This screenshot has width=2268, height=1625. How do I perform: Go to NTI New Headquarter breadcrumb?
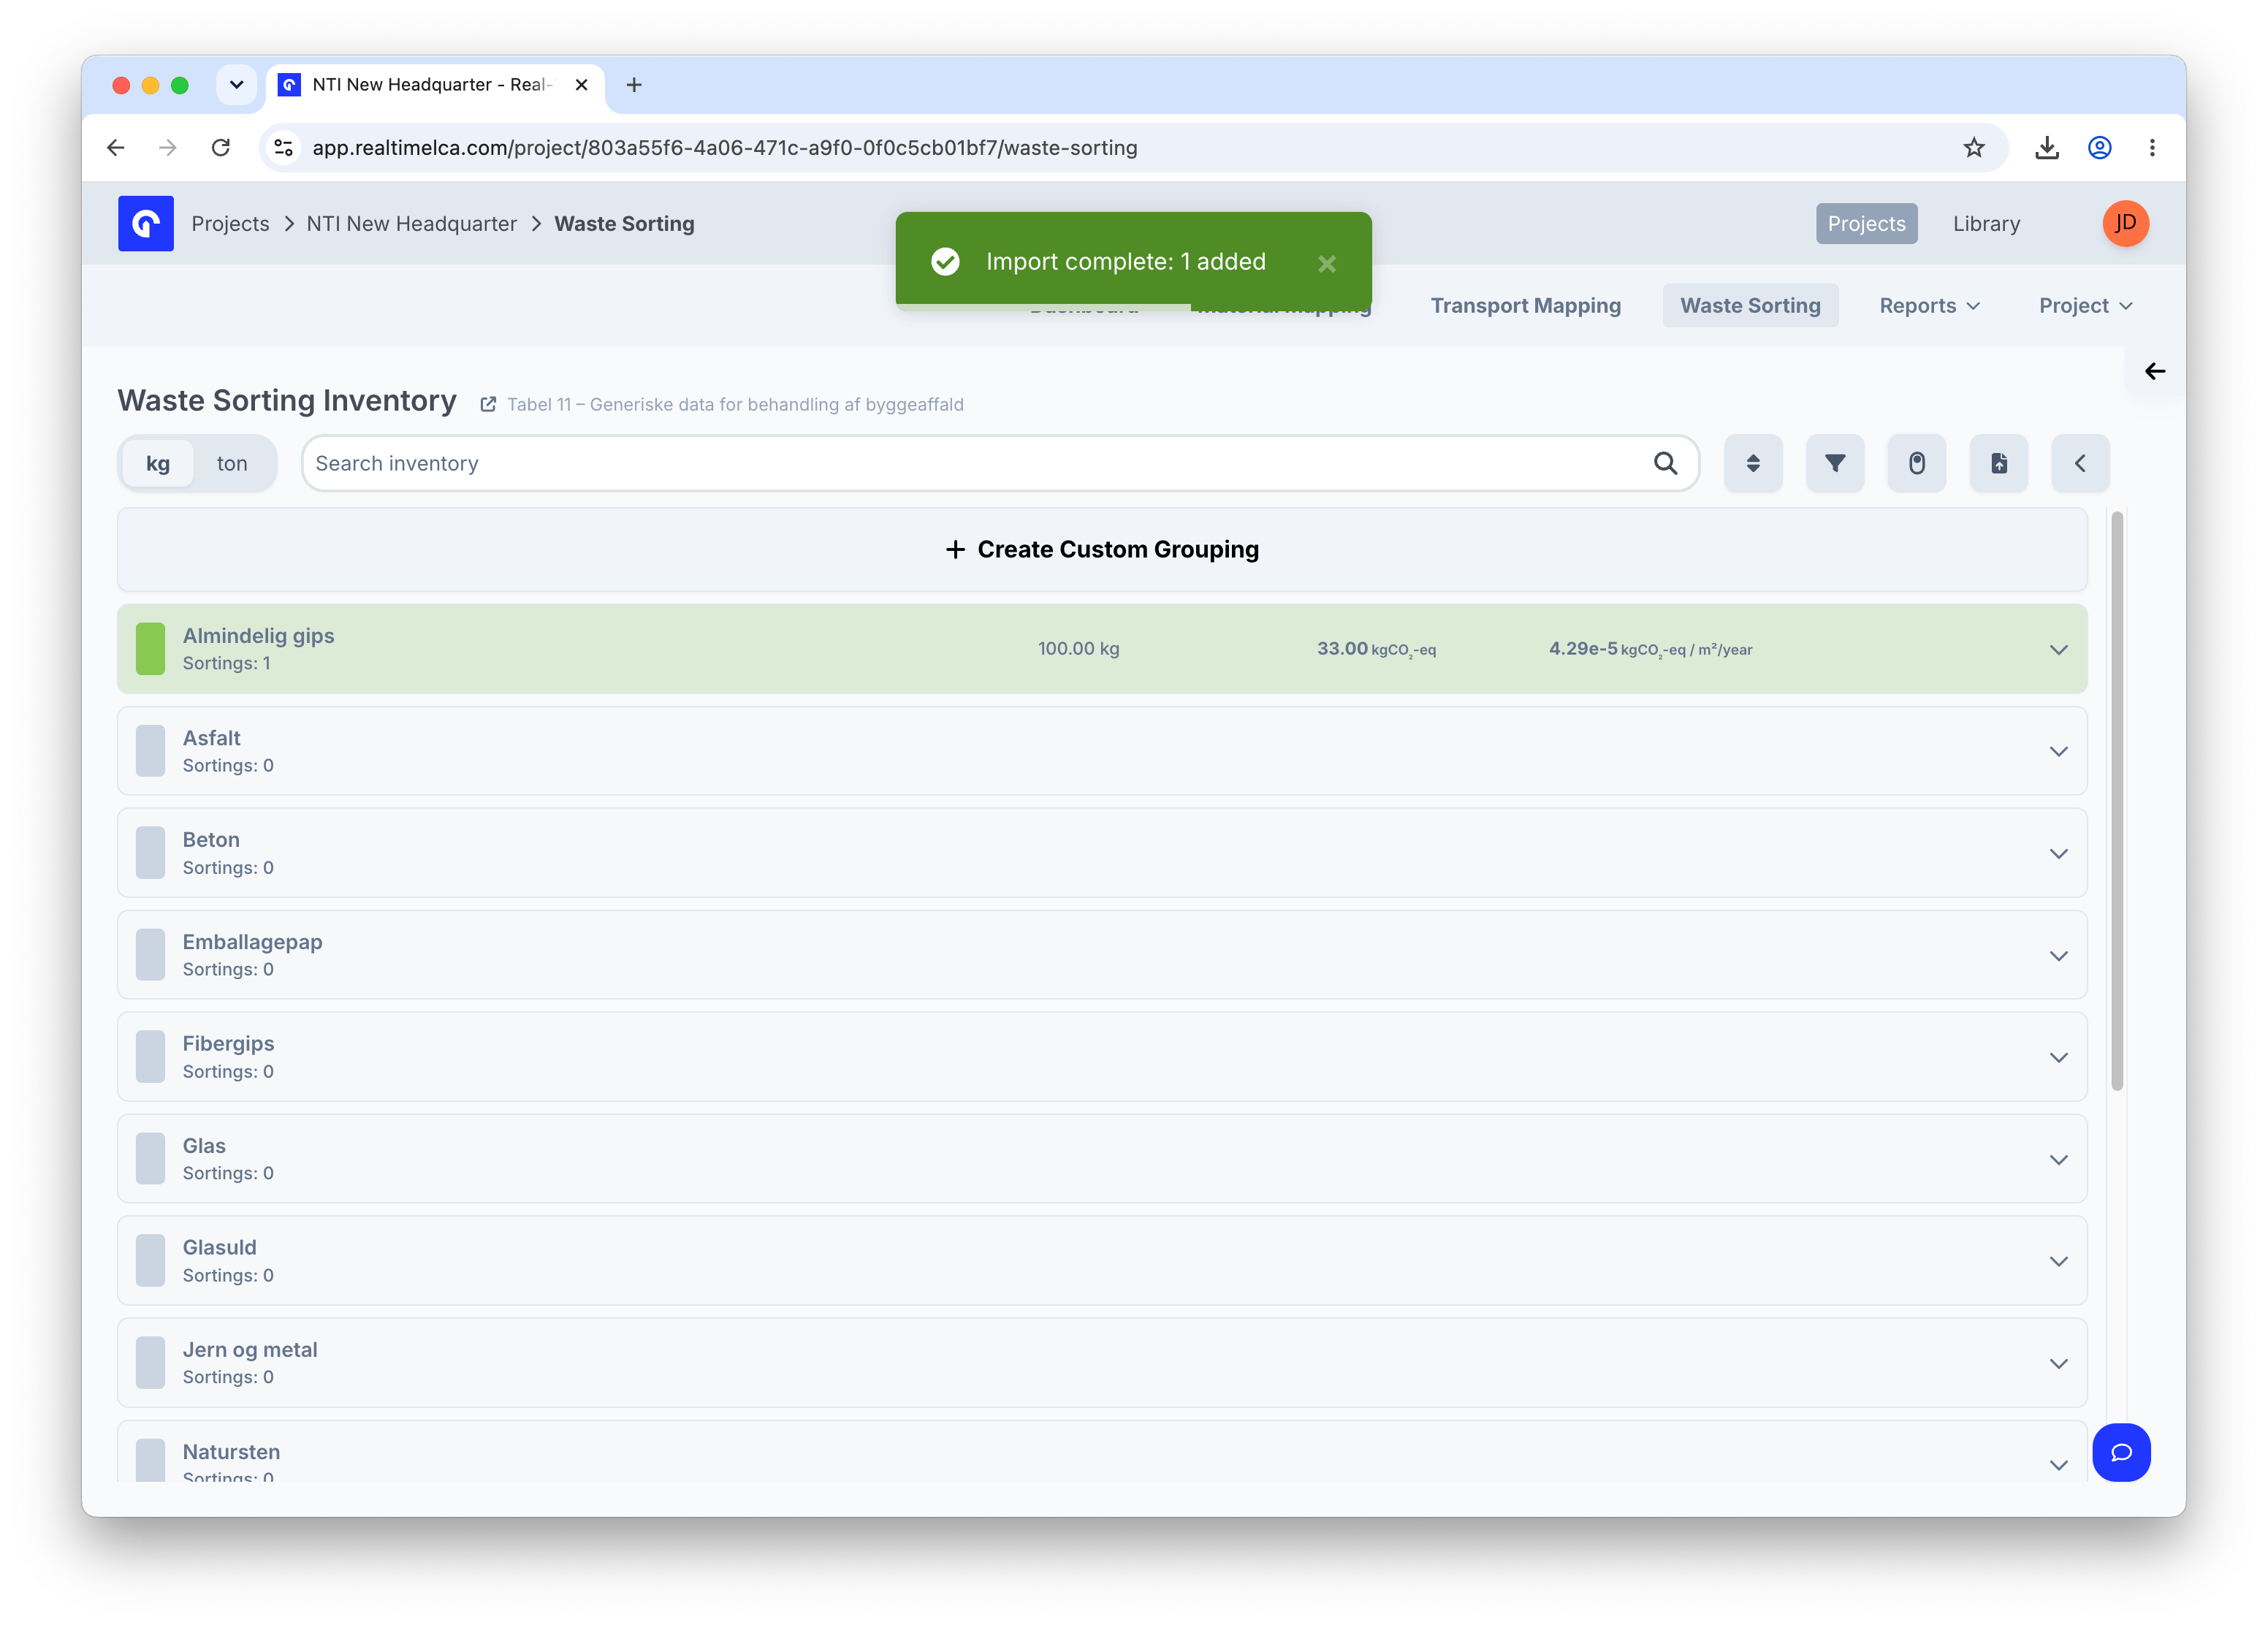(x=412, y=223)
